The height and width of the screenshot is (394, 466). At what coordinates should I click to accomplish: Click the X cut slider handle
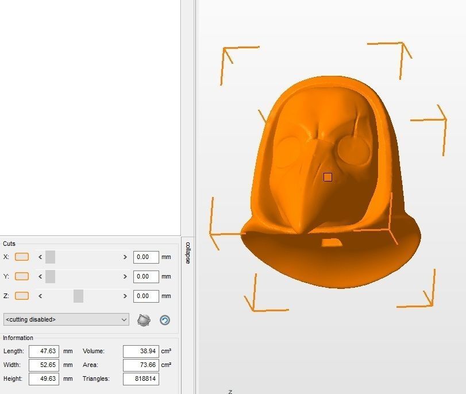[50, 257]
